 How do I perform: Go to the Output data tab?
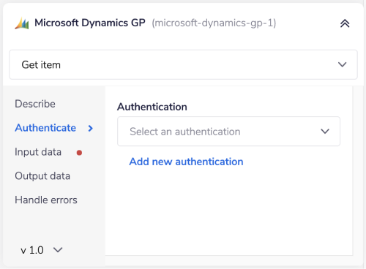click(x=42, y=176)
